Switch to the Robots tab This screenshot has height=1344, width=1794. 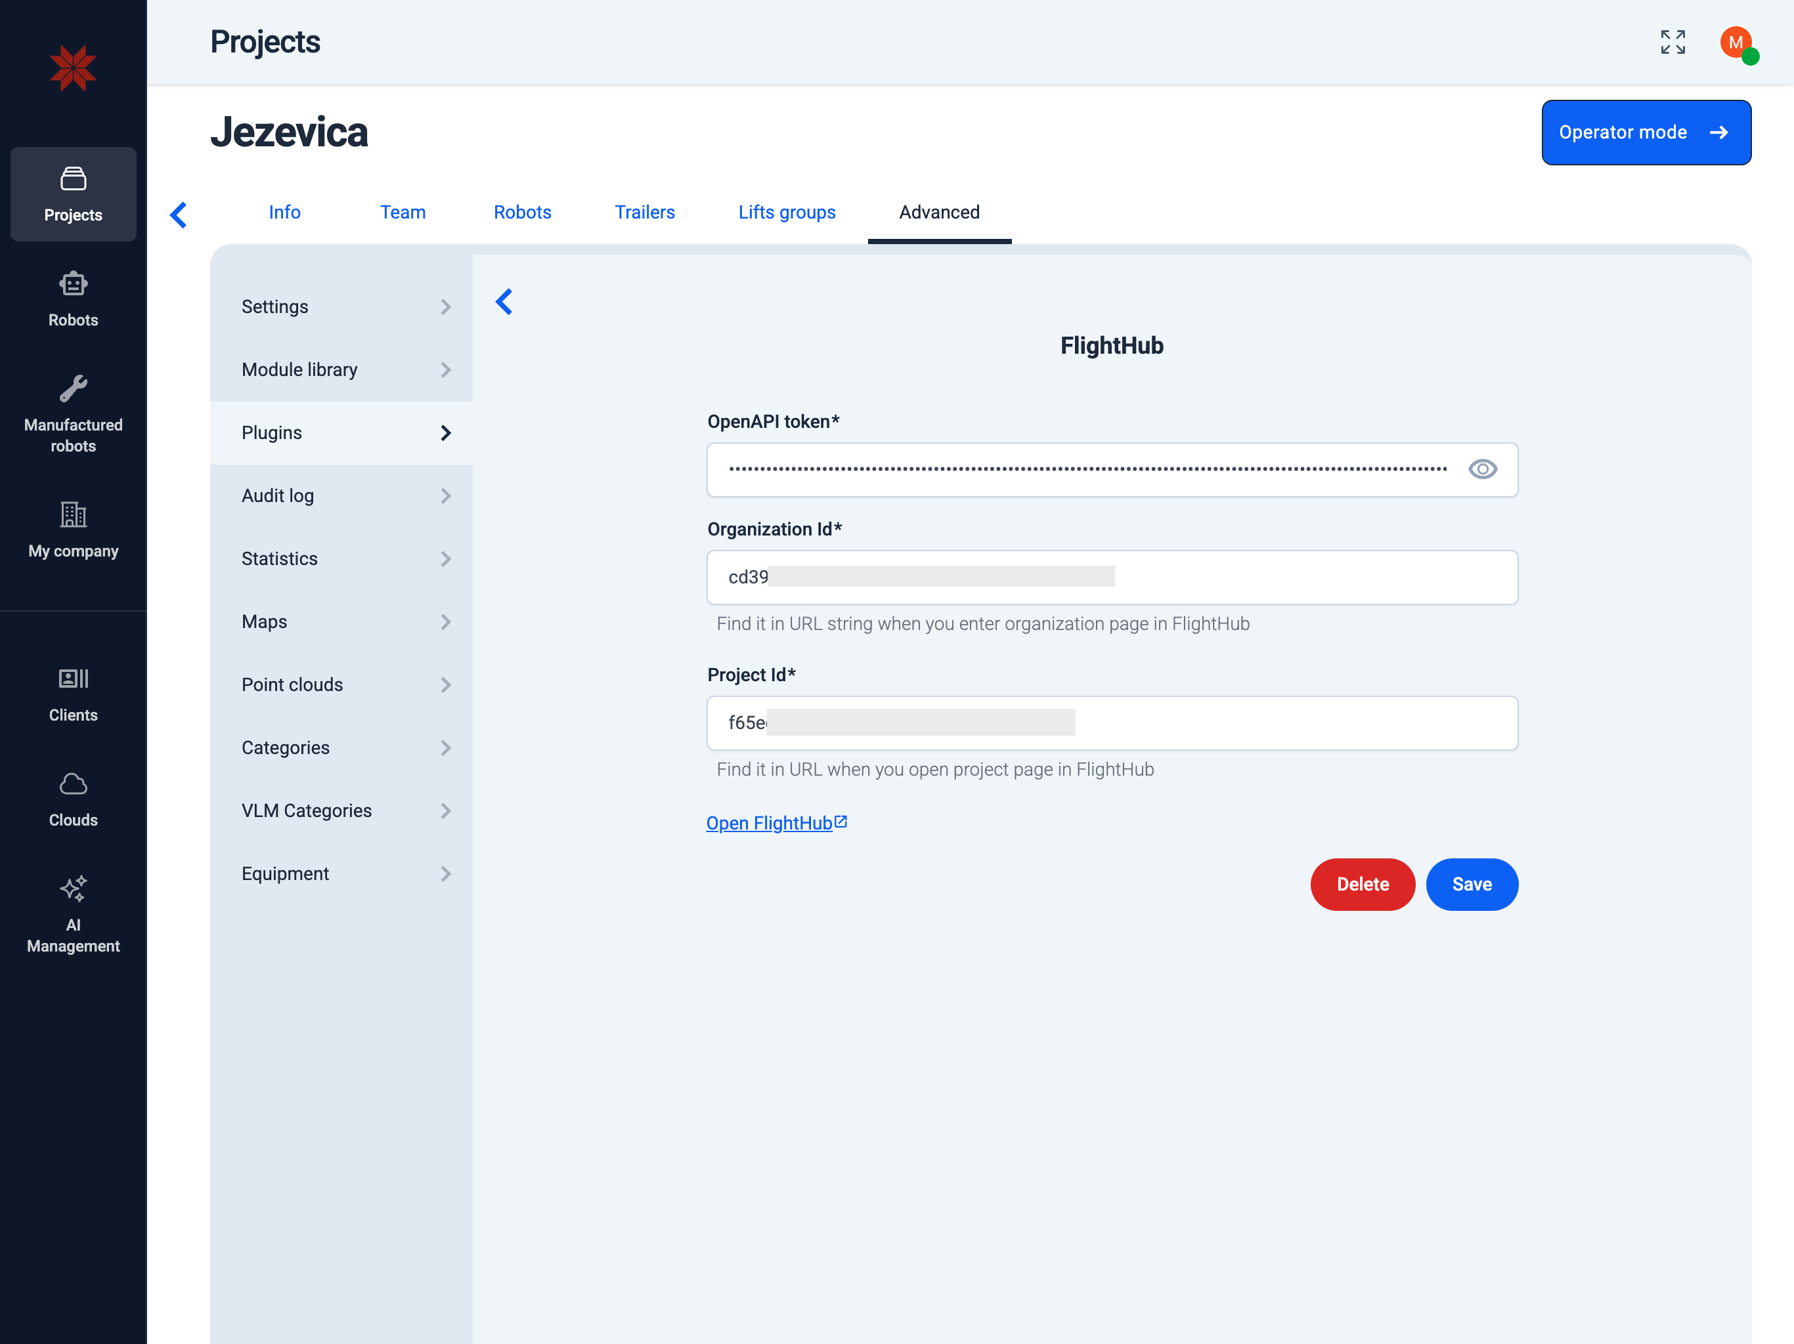pyautogui.click(x=522, y=213)
